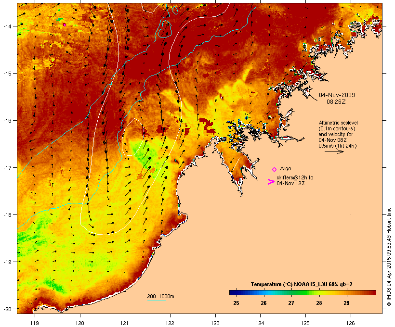
Task: Click the color bar tick label 28
Action: click(319, 303)
